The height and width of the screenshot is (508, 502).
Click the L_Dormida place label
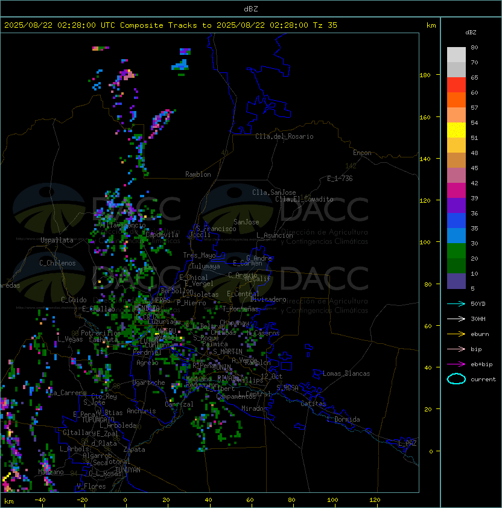343,419
